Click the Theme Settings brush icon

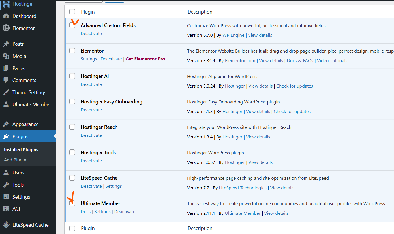(6, 92)
